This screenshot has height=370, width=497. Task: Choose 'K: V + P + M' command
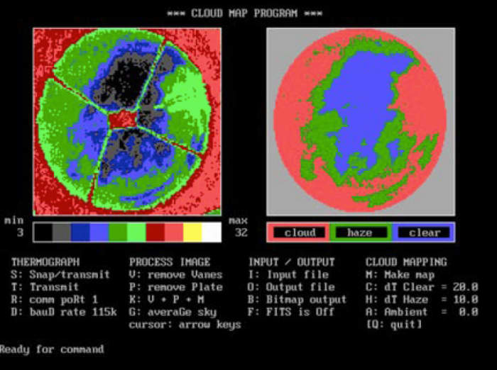[x=167, y=299]
